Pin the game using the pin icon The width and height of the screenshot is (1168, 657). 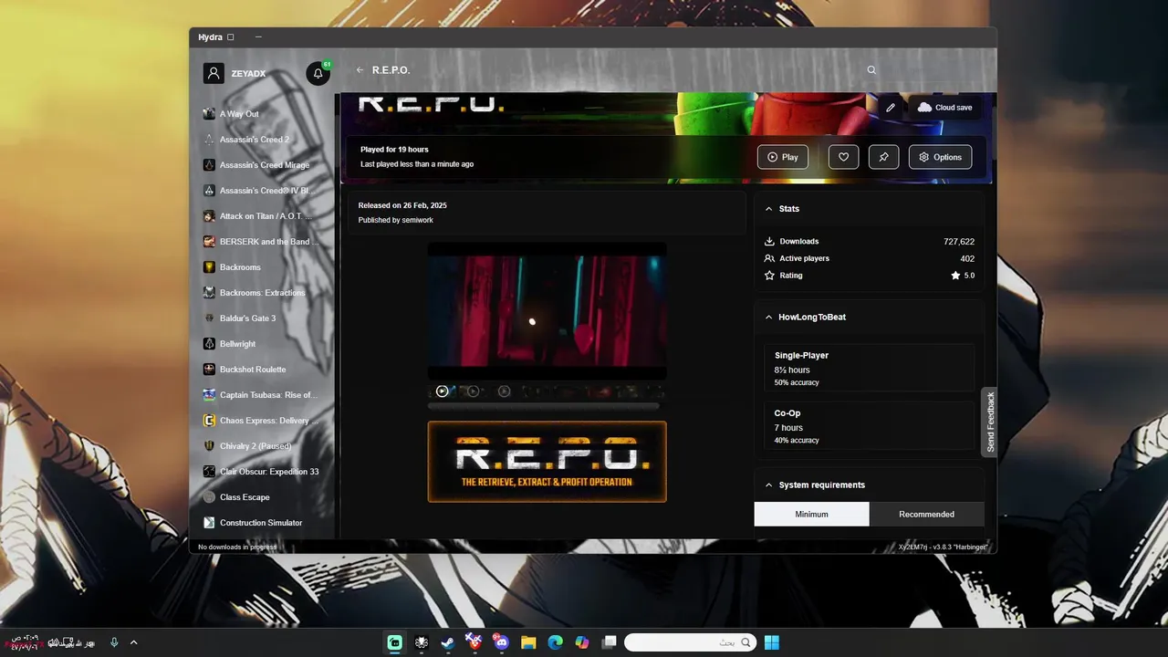(883, 157)
